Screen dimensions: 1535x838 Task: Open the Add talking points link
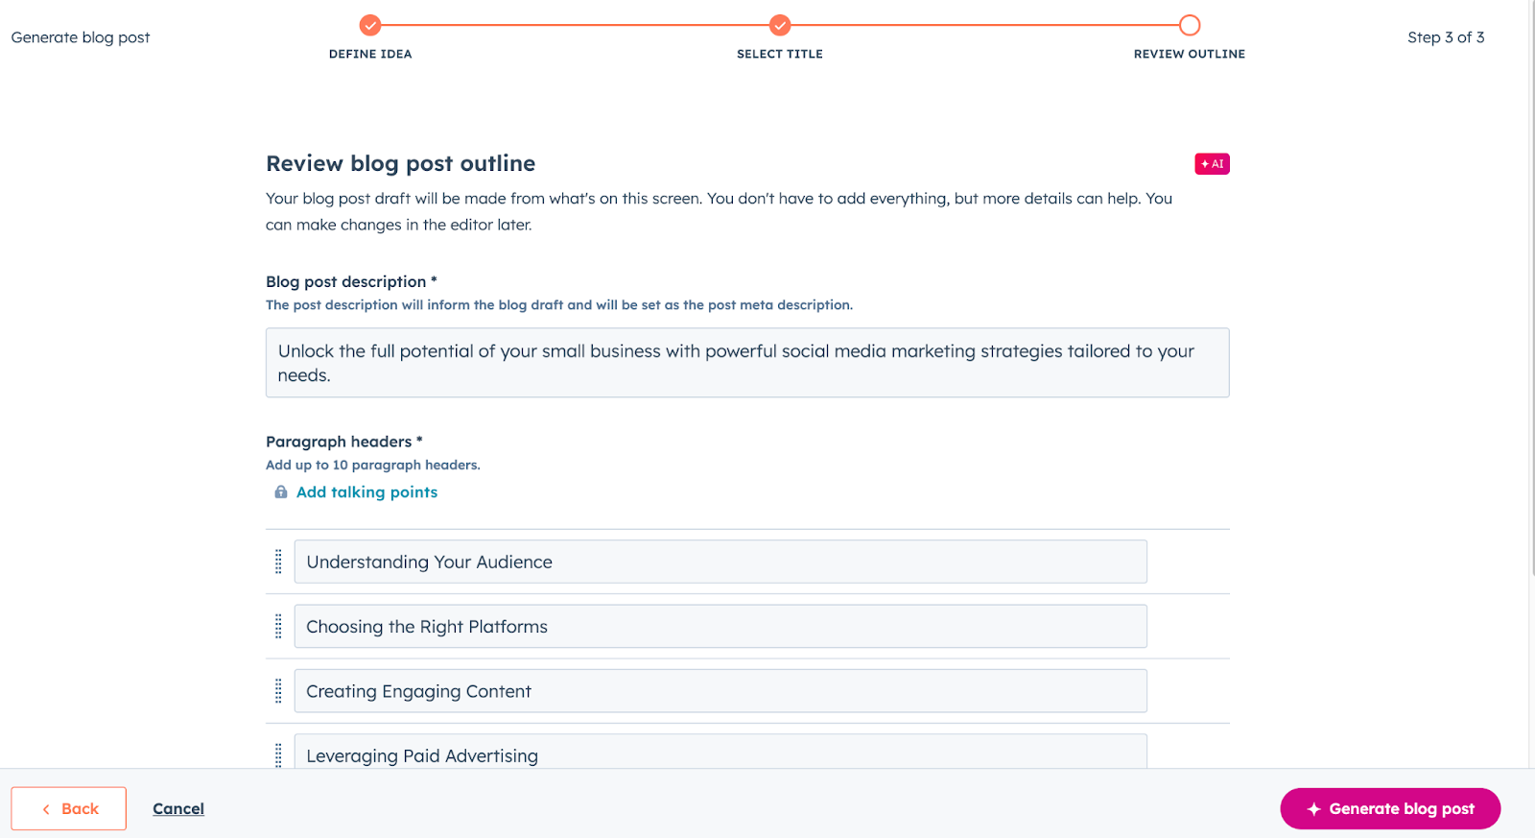[x=366, y=492]
